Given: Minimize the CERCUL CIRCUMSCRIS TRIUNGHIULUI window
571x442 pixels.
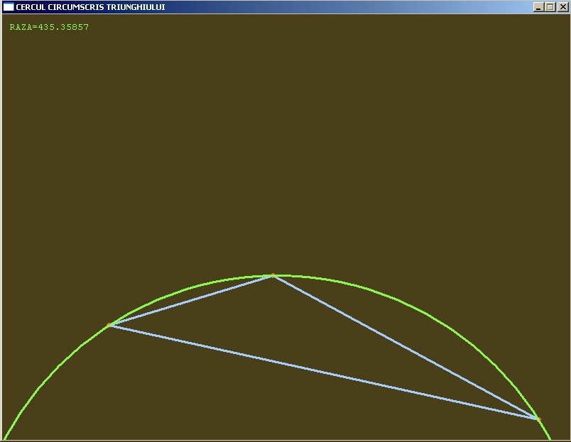Looking at the screenshot, I should (x=538, y=7).
